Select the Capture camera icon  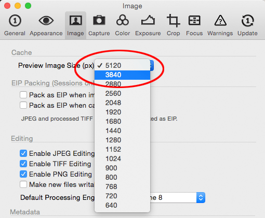click(99, 20)
